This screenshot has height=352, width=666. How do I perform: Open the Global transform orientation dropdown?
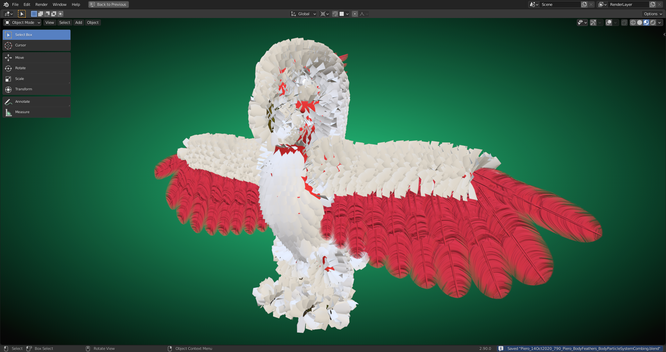(303, 14)
